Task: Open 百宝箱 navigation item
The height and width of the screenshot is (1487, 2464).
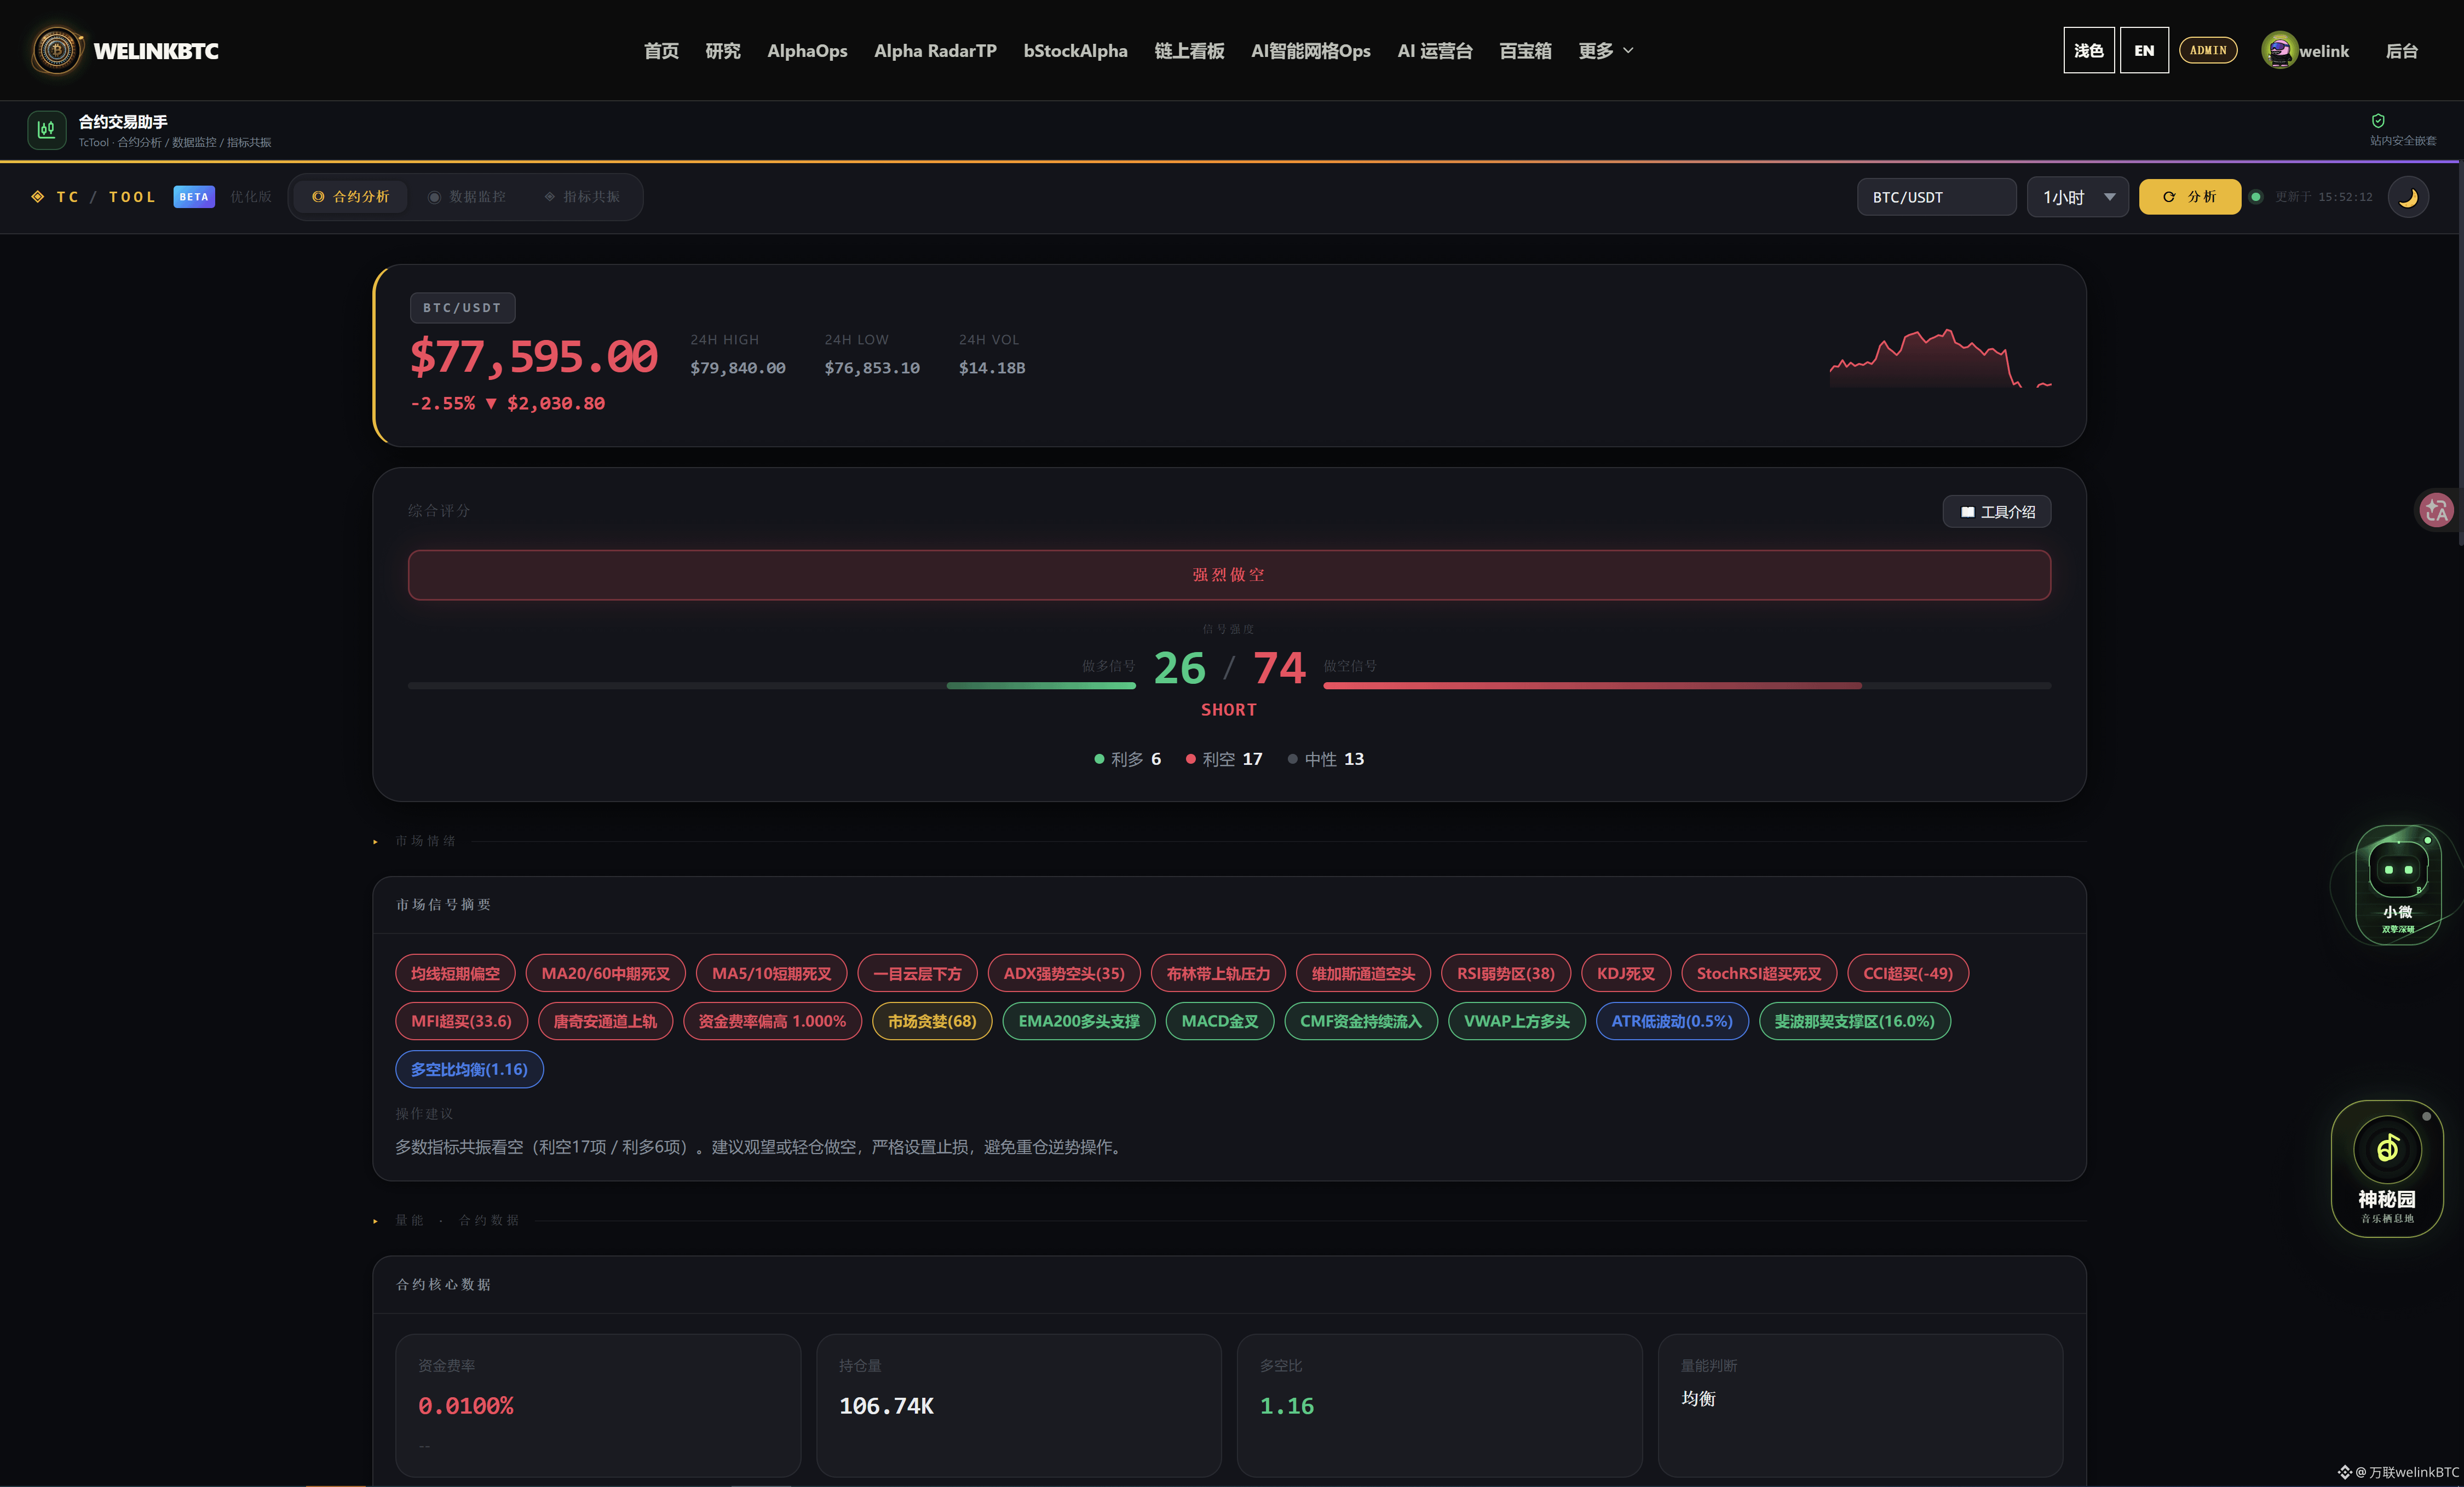Action: tap(1525, 51)
